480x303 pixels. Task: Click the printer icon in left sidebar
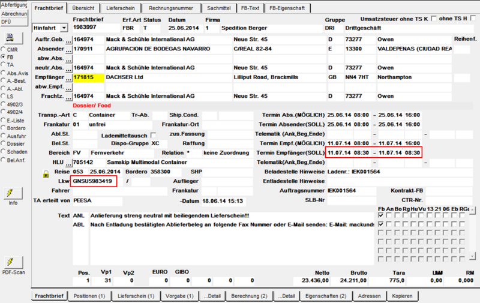[x=13, y=38]
